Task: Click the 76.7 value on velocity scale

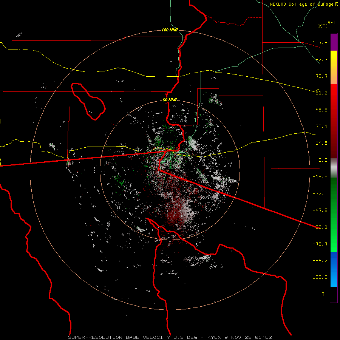Action: [x=321, y=76]
